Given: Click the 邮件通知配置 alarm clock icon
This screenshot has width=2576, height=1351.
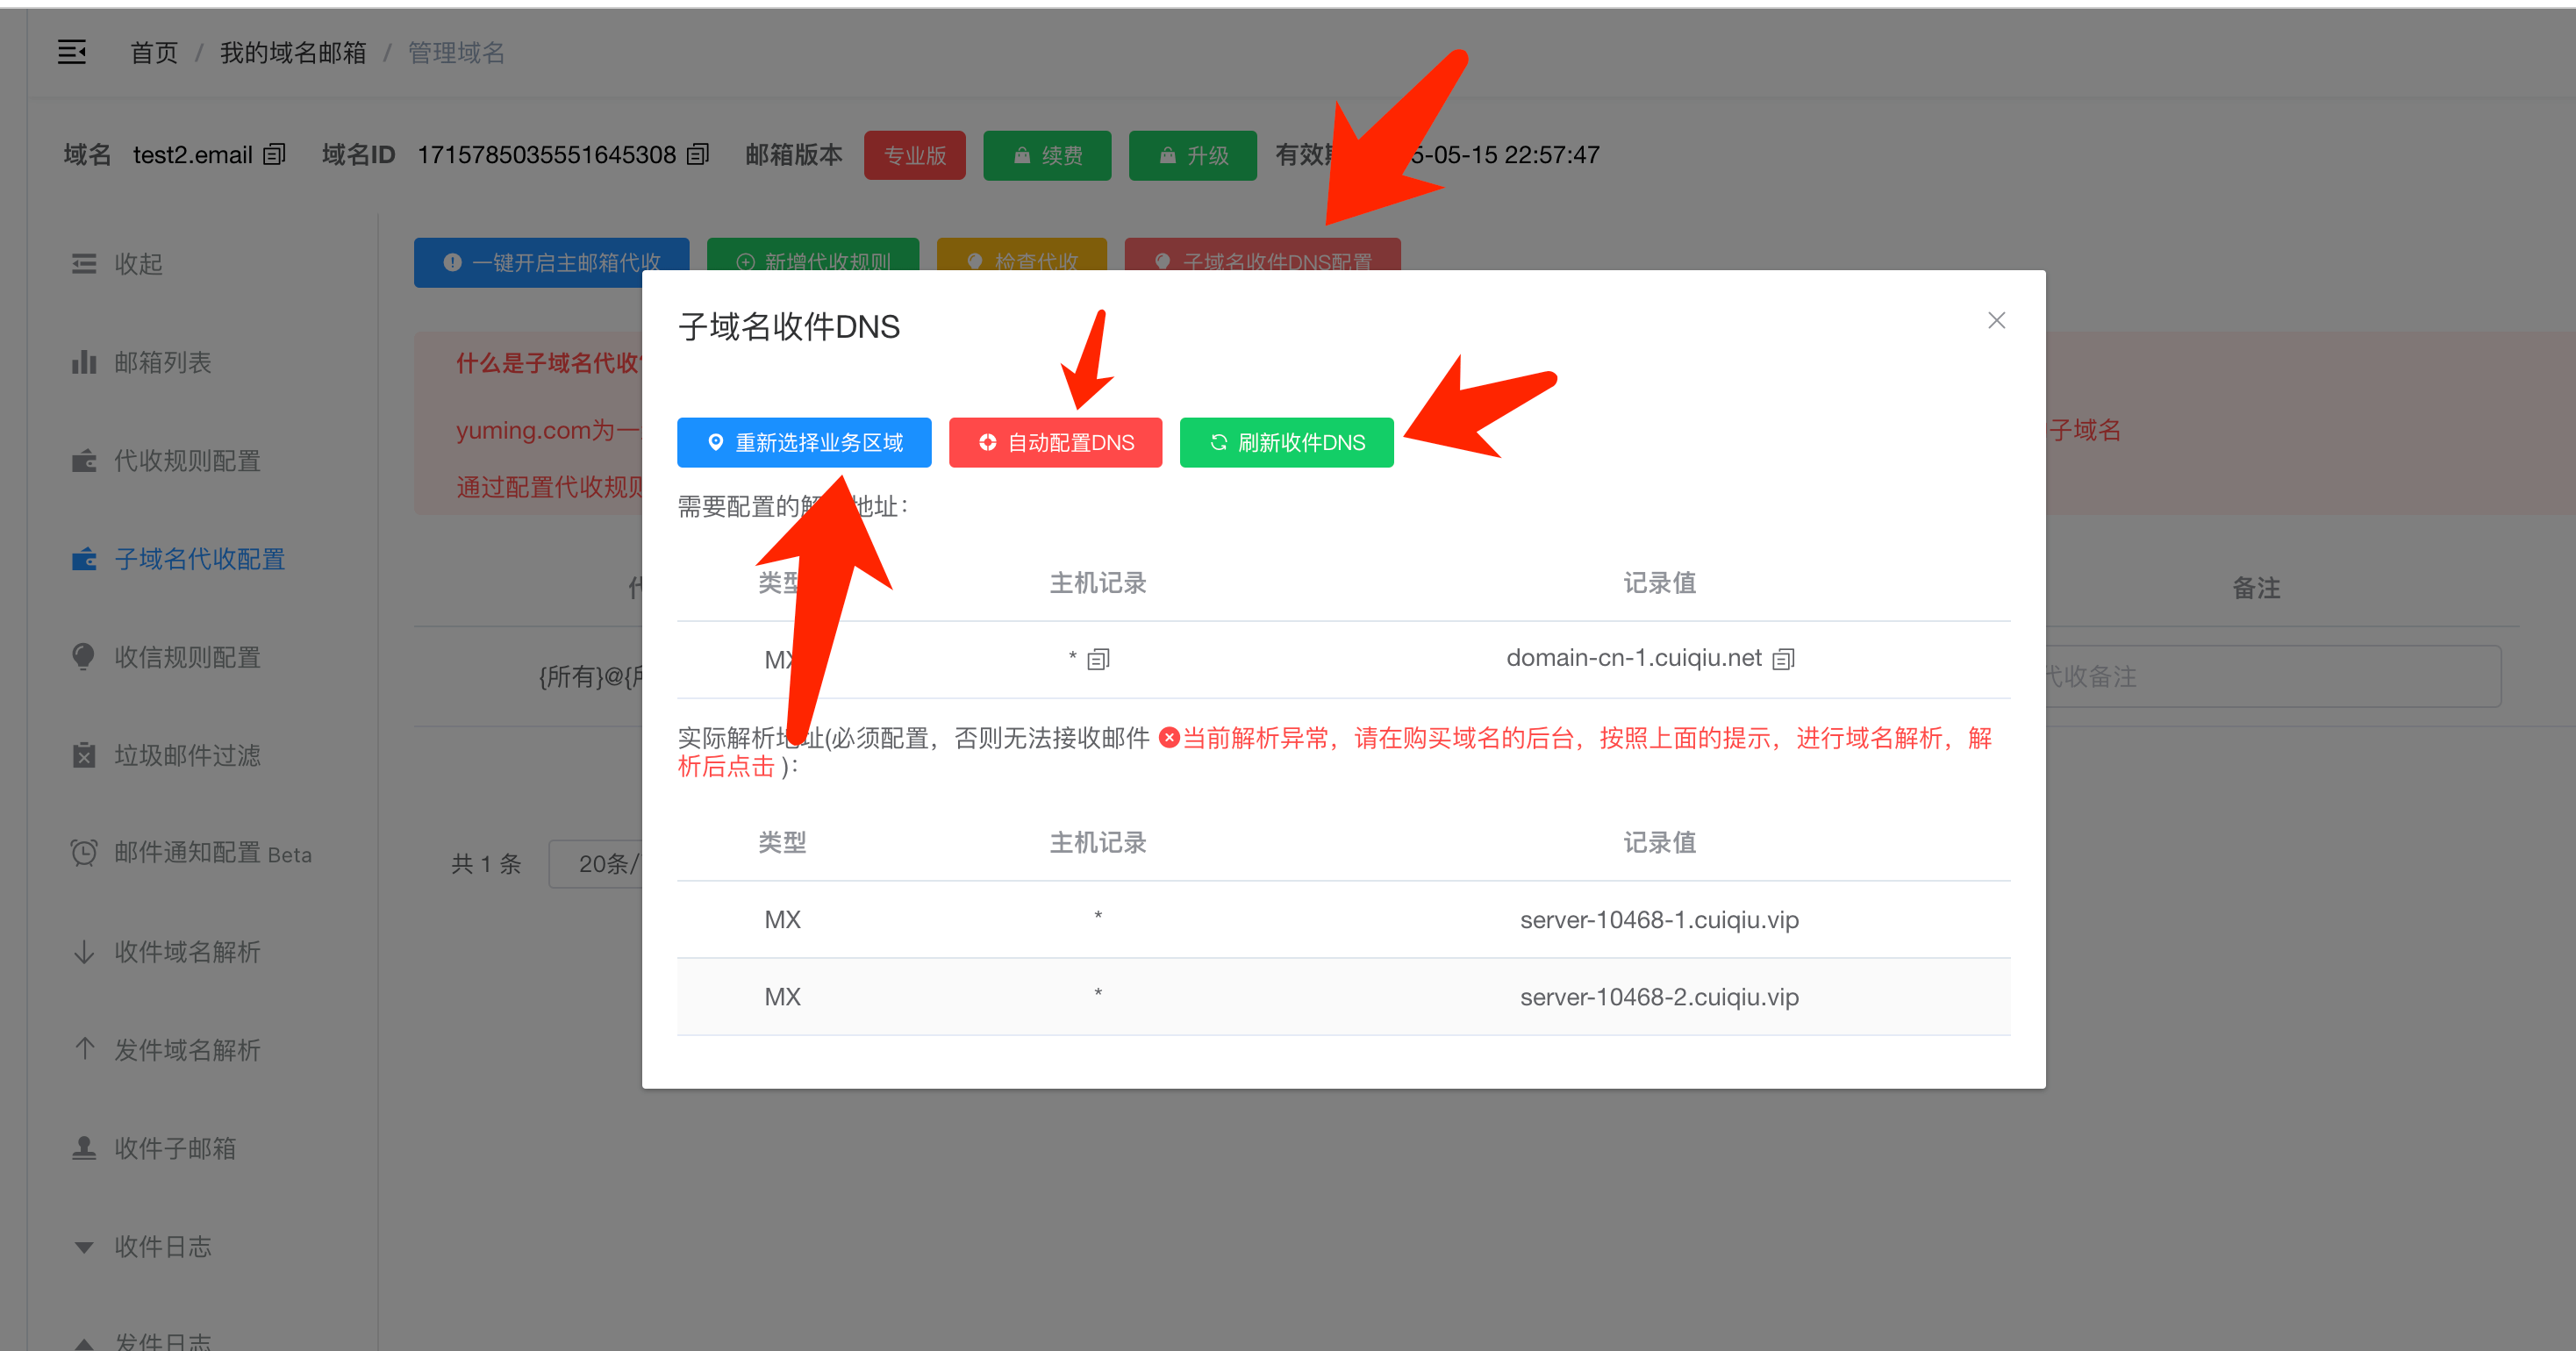Looking at the screenshot, I should [84, 852].
